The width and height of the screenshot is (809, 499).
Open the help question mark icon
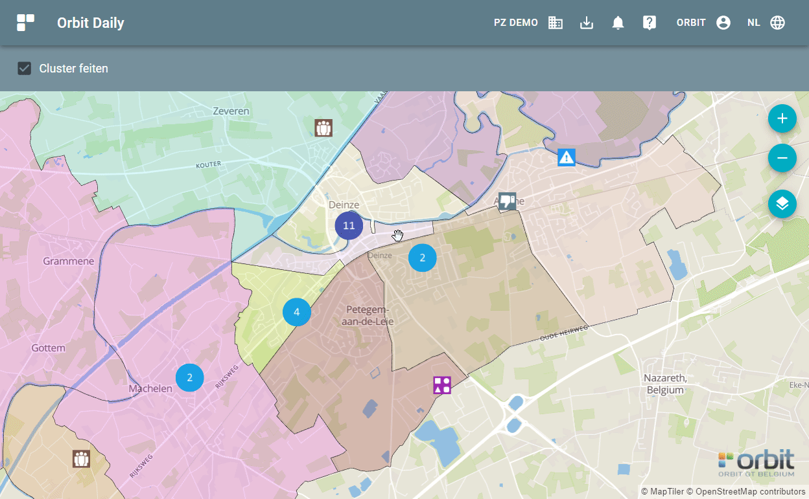pyautogui.click(x=649, y=23)
